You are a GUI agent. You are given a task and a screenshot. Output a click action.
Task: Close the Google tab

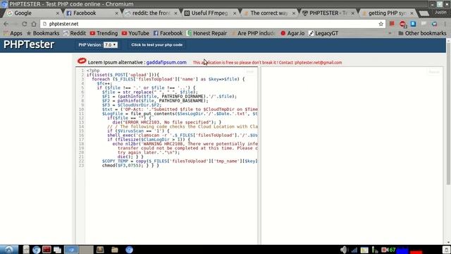coord(58,13)
